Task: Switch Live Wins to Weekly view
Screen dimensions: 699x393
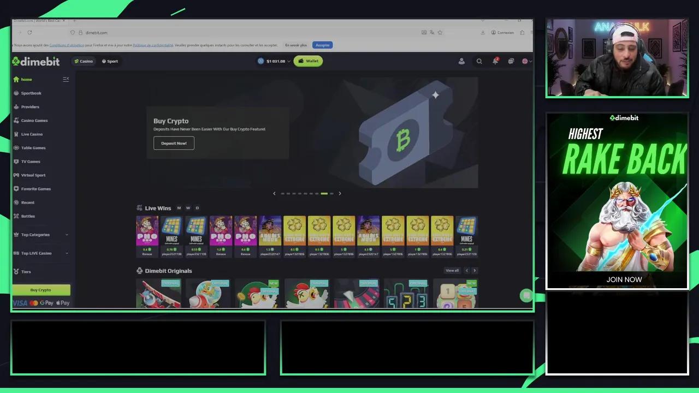Action: coord(188,207)
